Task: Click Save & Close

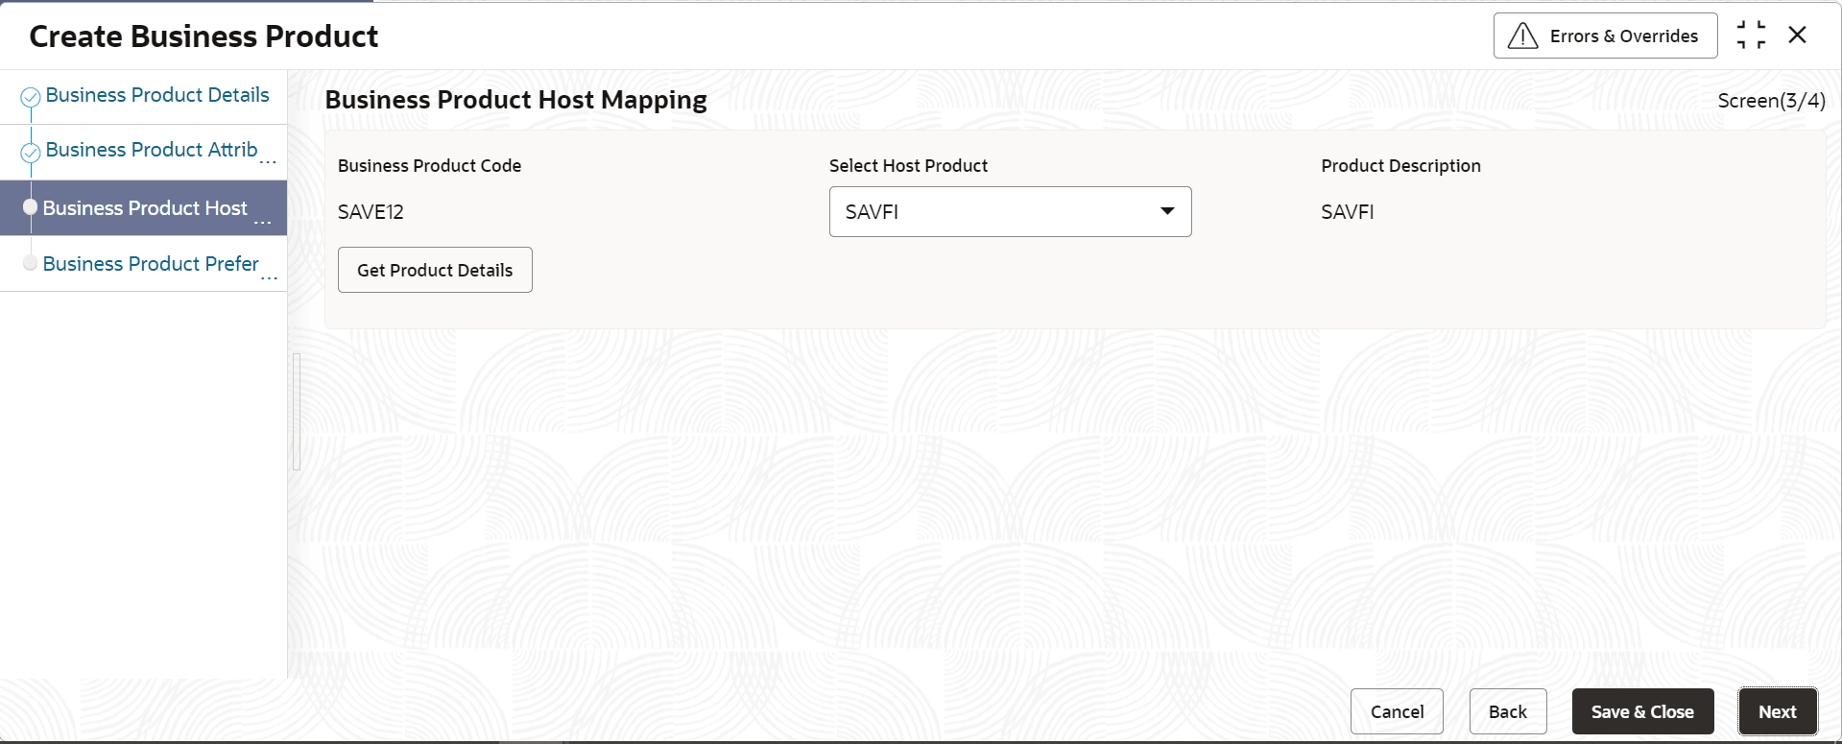Action: 1642,711
